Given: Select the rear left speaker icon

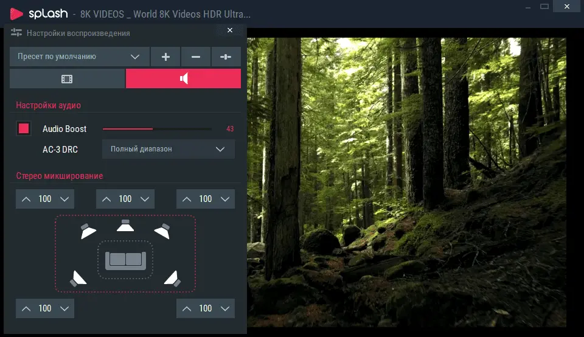Looking at the screenshot, I should (x=78, y=279).
